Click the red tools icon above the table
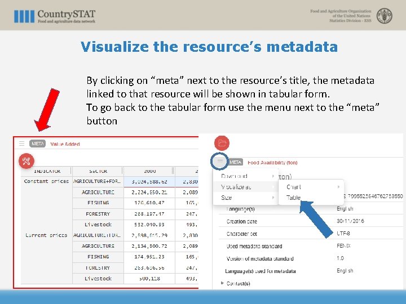Image resolution: width=406 pixels, height=304 pixels. point(27,161)
